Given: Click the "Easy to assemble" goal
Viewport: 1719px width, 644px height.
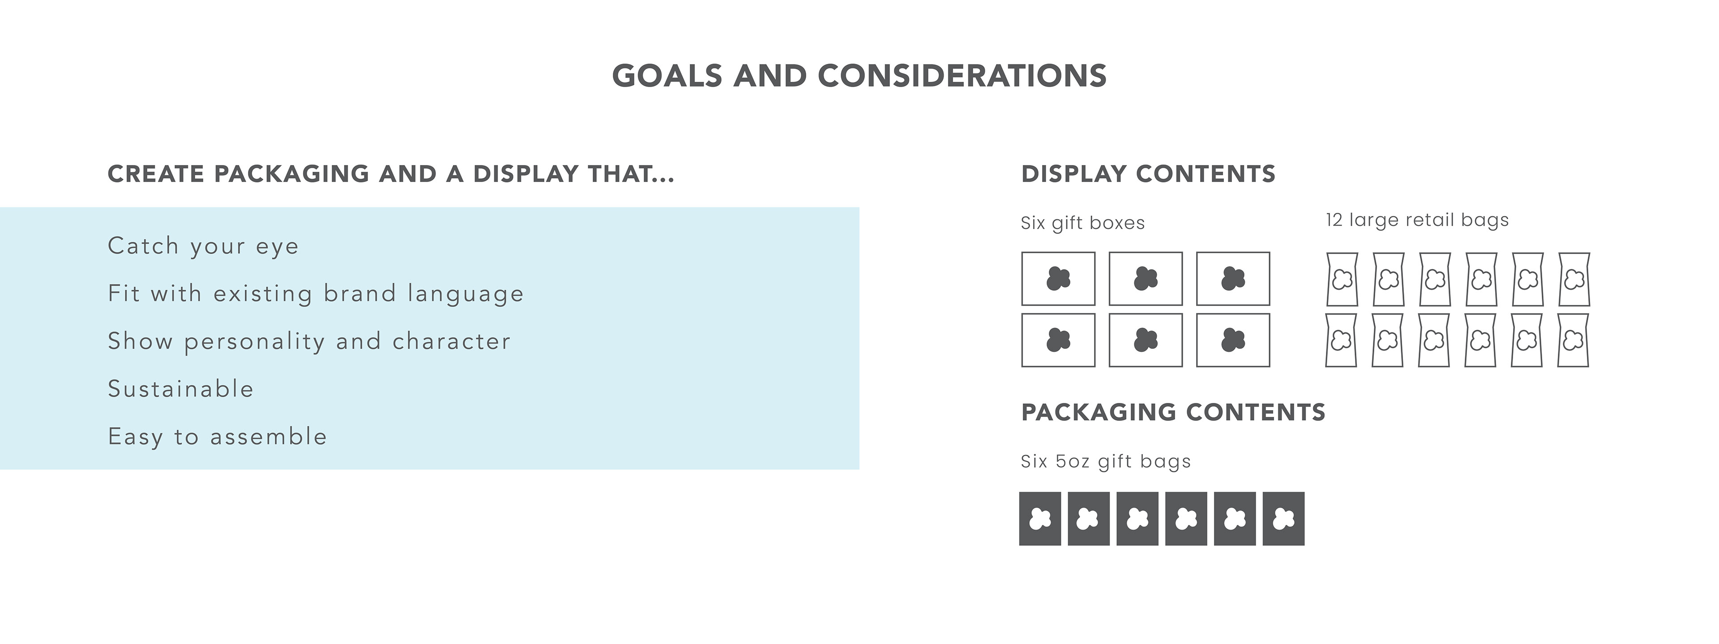Looking at the screenshot, I should [218, 436].
